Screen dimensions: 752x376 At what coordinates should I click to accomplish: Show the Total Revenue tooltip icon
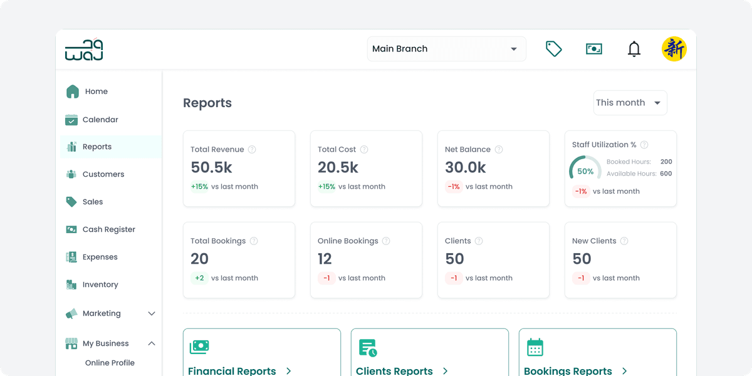point(252,149)
